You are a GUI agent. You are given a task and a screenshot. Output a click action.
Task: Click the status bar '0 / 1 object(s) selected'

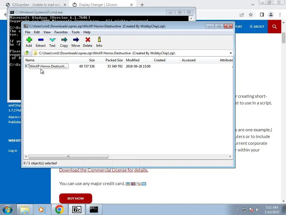40,163
